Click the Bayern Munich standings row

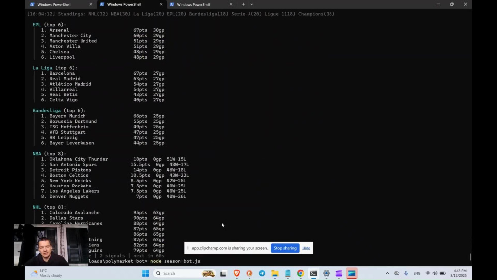point(102,116)
